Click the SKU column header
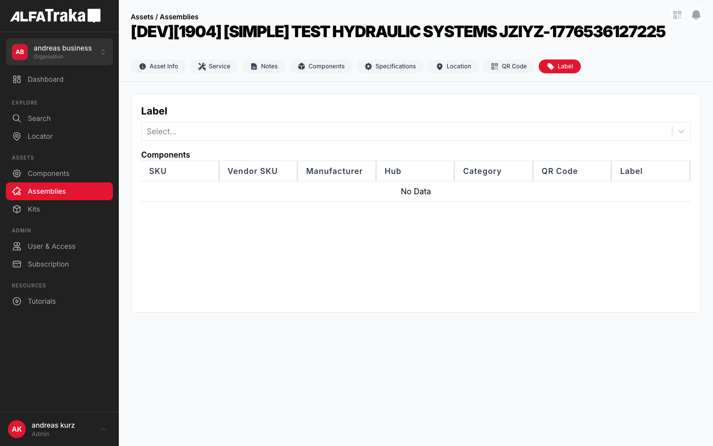 click(158, 171)
